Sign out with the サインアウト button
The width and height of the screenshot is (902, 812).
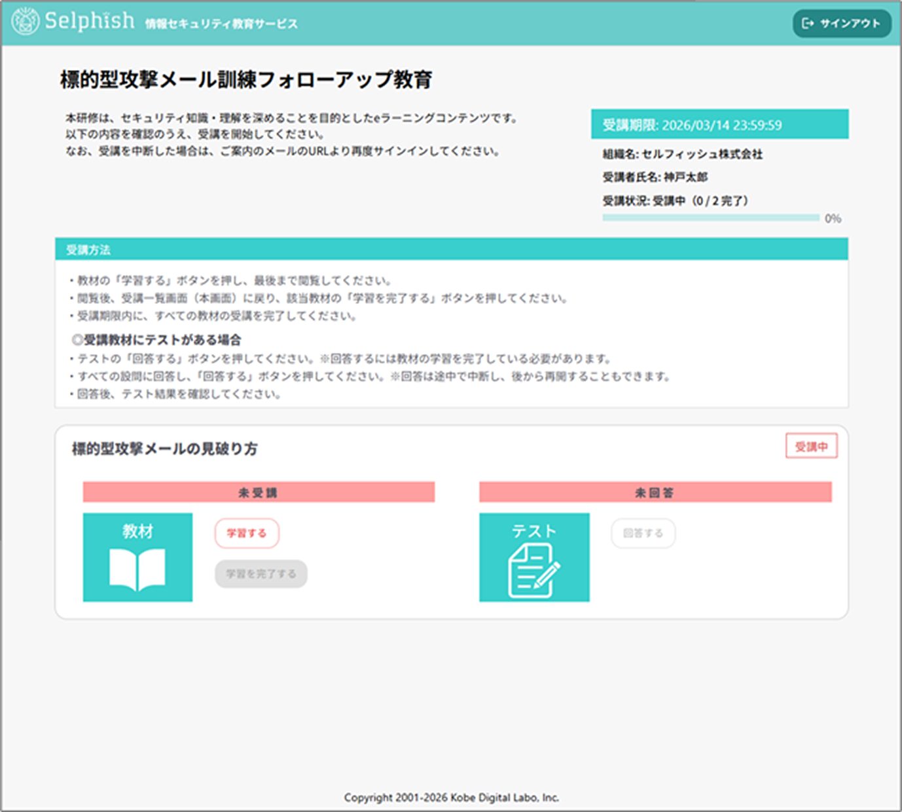(841, 24)
